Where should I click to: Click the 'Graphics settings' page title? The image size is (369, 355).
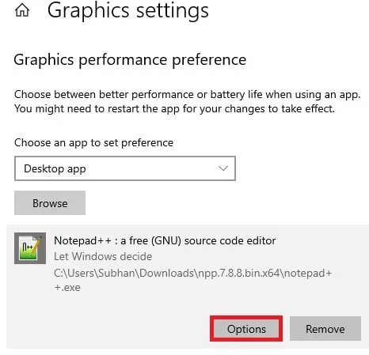point(128,10)
